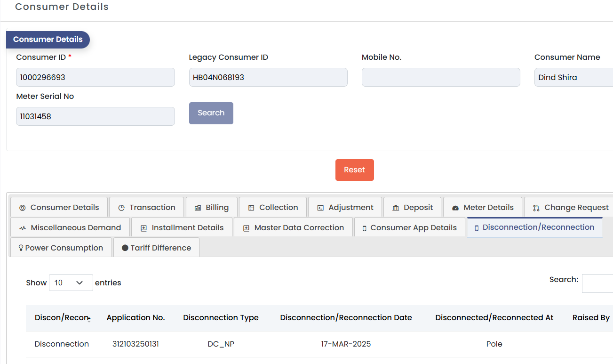Image resolution: width=613 pixels, height=364 pixels.
Task: Click the Billing tab icon
Action: tap(198, 208)
